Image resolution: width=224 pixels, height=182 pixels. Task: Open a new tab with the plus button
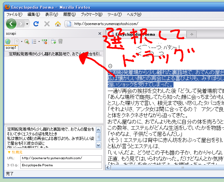[192, 34]
